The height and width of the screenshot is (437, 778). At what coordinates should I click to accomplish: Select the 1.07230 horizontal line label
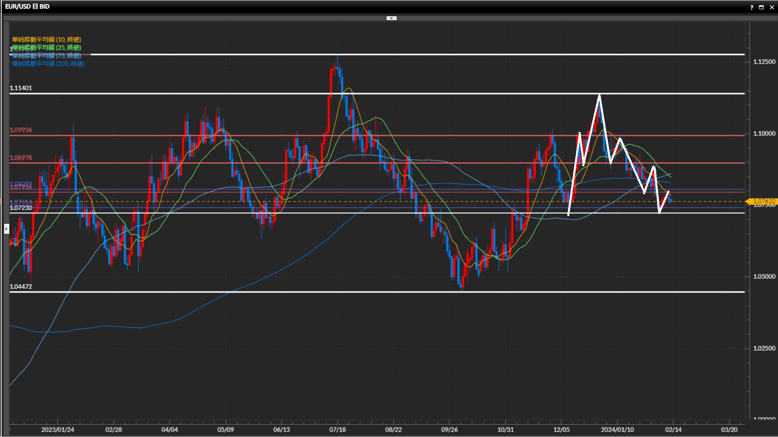click(x=21, y=208)
